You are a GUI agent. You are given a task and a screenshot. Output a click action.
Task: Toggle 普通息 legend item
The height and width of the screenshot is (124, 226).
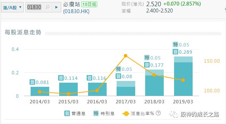point(75,113)
